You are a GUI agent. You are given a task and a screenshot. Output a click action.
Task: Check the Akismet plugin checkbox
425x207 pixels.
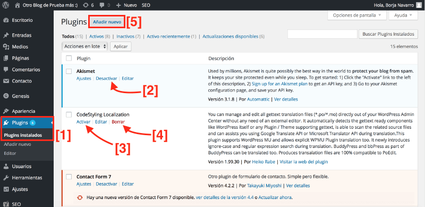(x=69, y=71)
